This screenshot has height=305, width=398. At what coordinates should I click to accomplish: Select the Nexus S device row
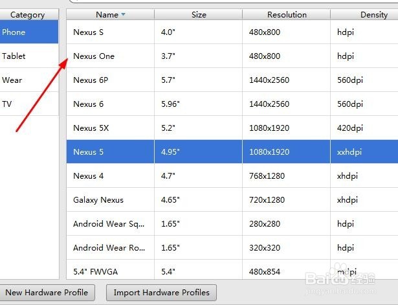(232, 32)
